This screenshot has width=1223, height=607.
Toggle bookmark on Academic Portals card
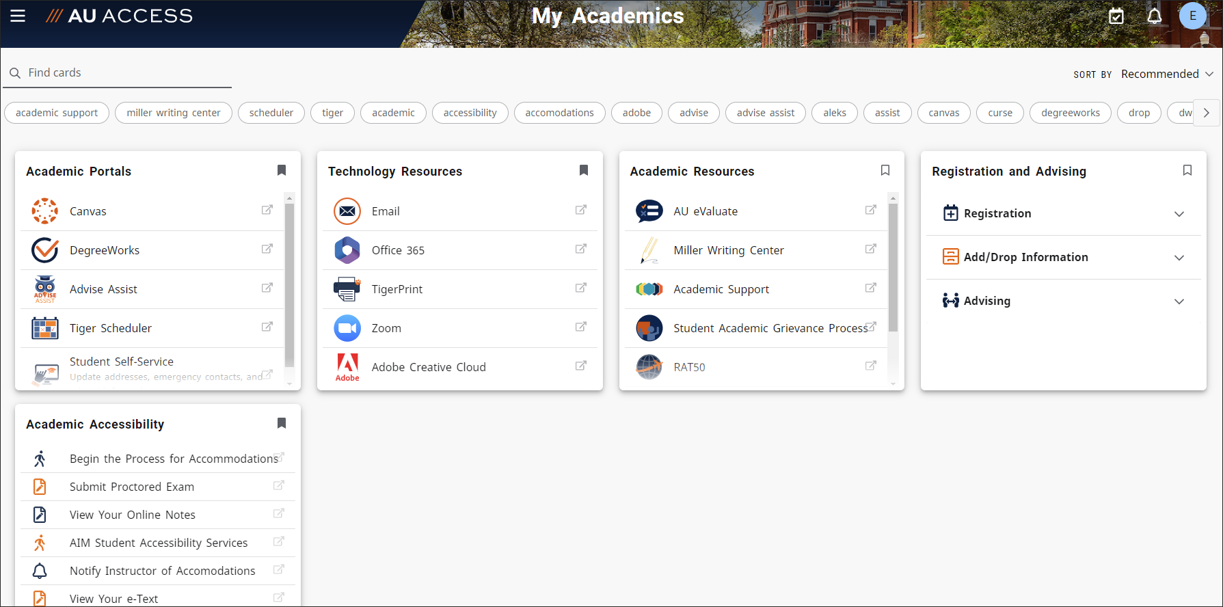[282, 170]
